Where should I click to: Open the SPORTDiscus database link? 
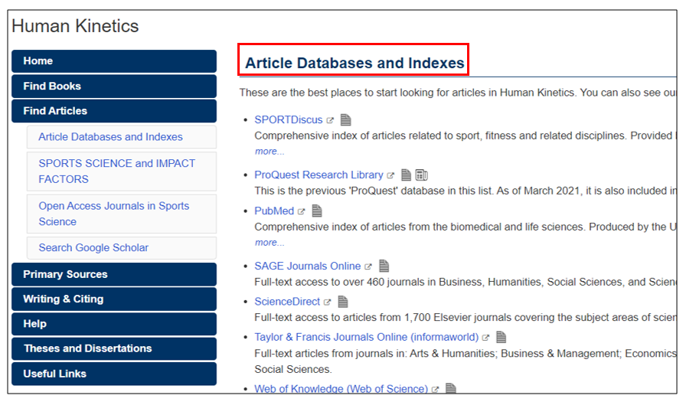tap(289, 119)
